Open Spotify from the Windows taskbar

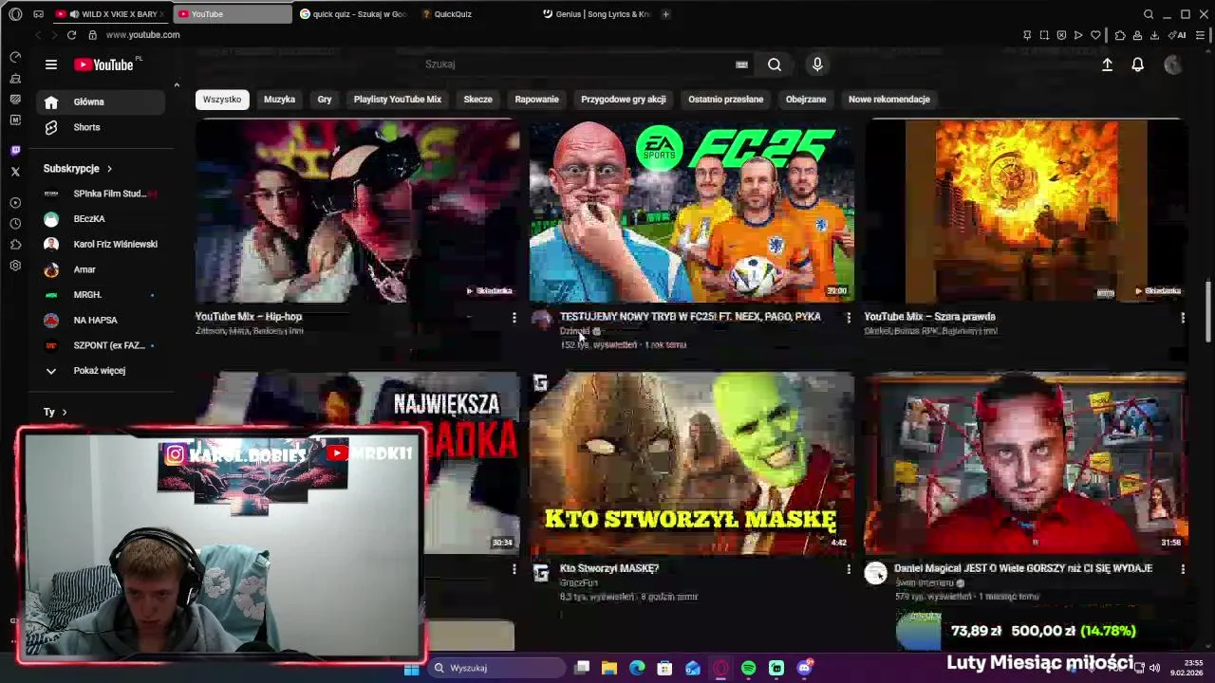click(748, 668)
